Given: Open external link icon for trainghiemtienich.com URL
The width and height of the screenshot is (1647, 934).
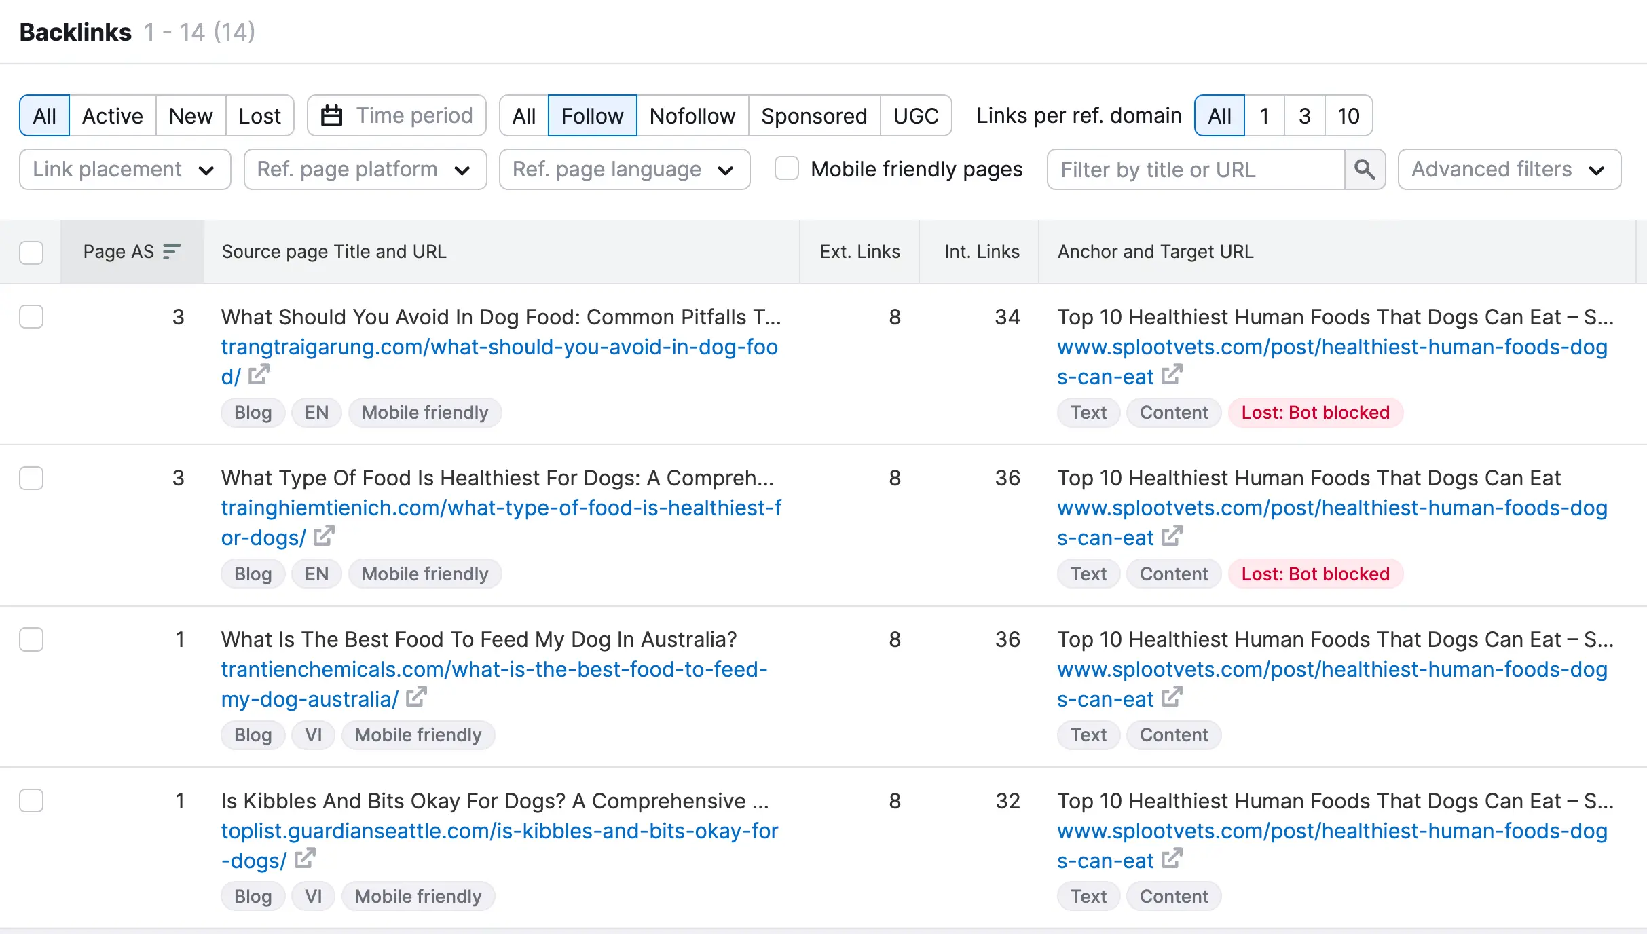Looking at the screenshot, I should (324, 536).
